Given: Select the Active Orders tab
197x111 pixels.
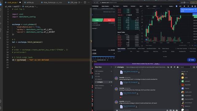Looking at the screenshot, I should (x=141, y=49).
